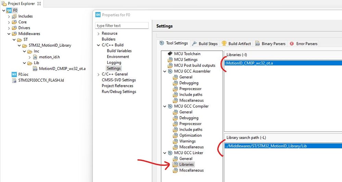
Task: Click the Drivers folder icon
Action: (14, 28)
